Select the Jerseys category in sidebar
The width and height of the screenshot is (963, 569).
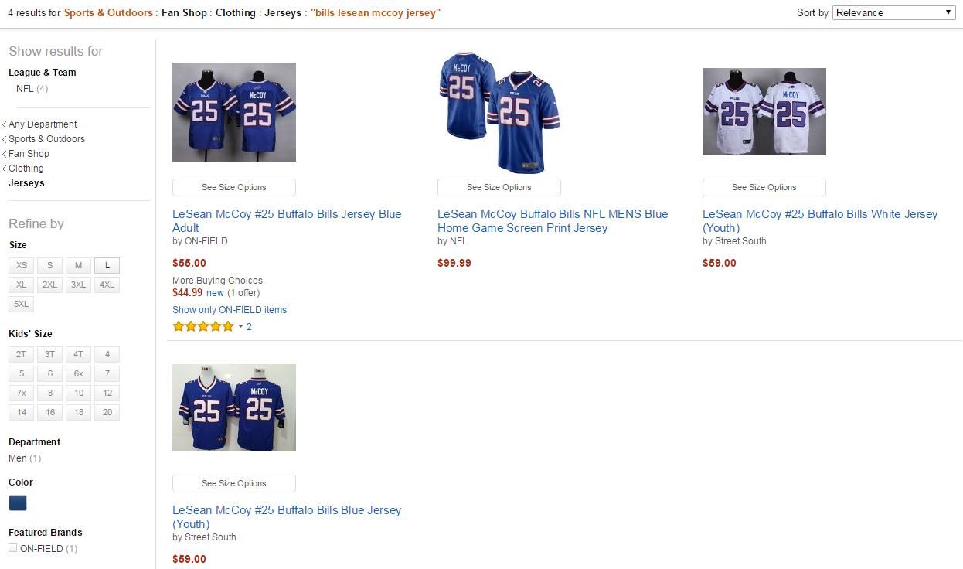(x=26, y=183)
